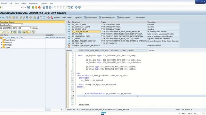Clear the class name with the X button
Viewport: 206px width, 115px height.
(30, 28)
